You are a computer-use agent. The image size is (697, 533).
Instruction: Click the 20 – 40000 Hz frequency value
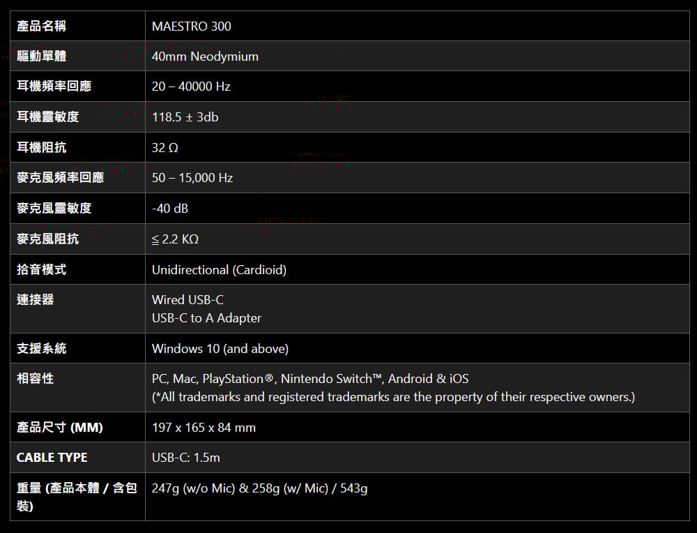point(191,87)
